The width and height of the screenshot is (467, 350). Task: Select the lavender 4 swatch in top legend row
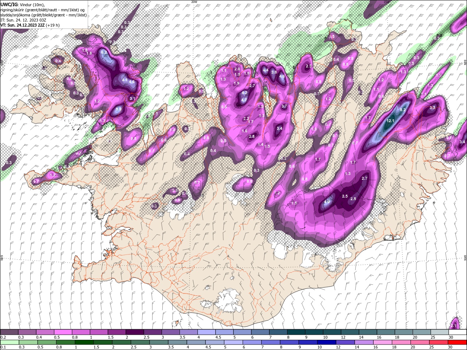[206, 332]
